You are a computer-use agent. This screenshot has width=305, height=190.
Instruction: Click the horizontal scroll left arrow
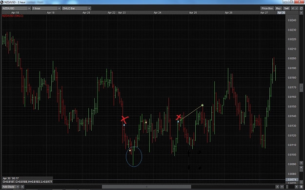(22, 187)
